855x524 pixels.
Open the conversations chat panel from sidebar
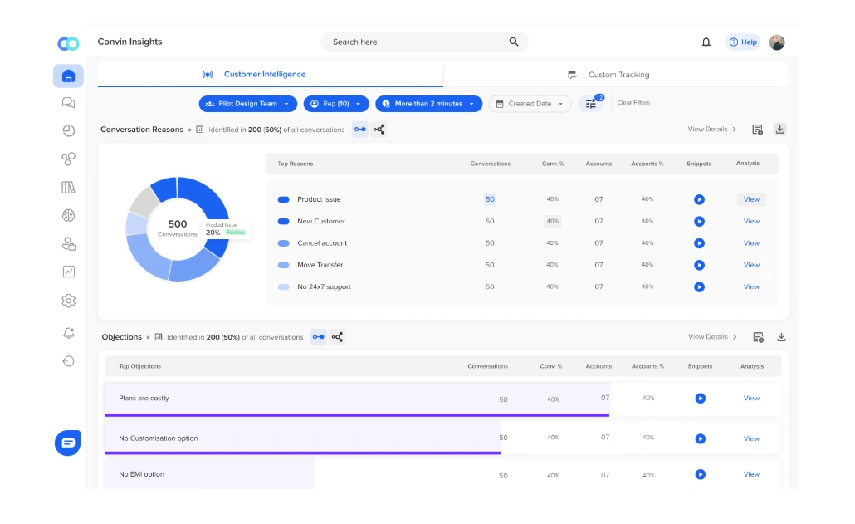(68, 102)
